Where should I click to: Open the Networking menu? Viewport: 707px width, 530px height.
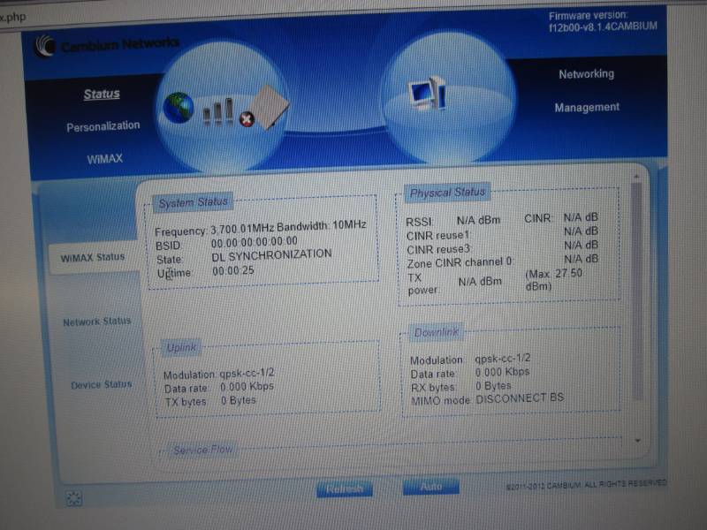coord(587,74)
